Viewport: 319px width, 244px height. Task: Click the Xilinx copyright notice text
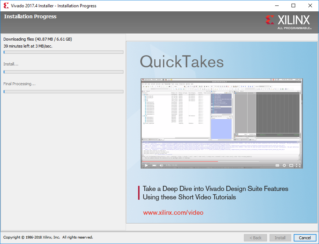[x=48, y=237]
